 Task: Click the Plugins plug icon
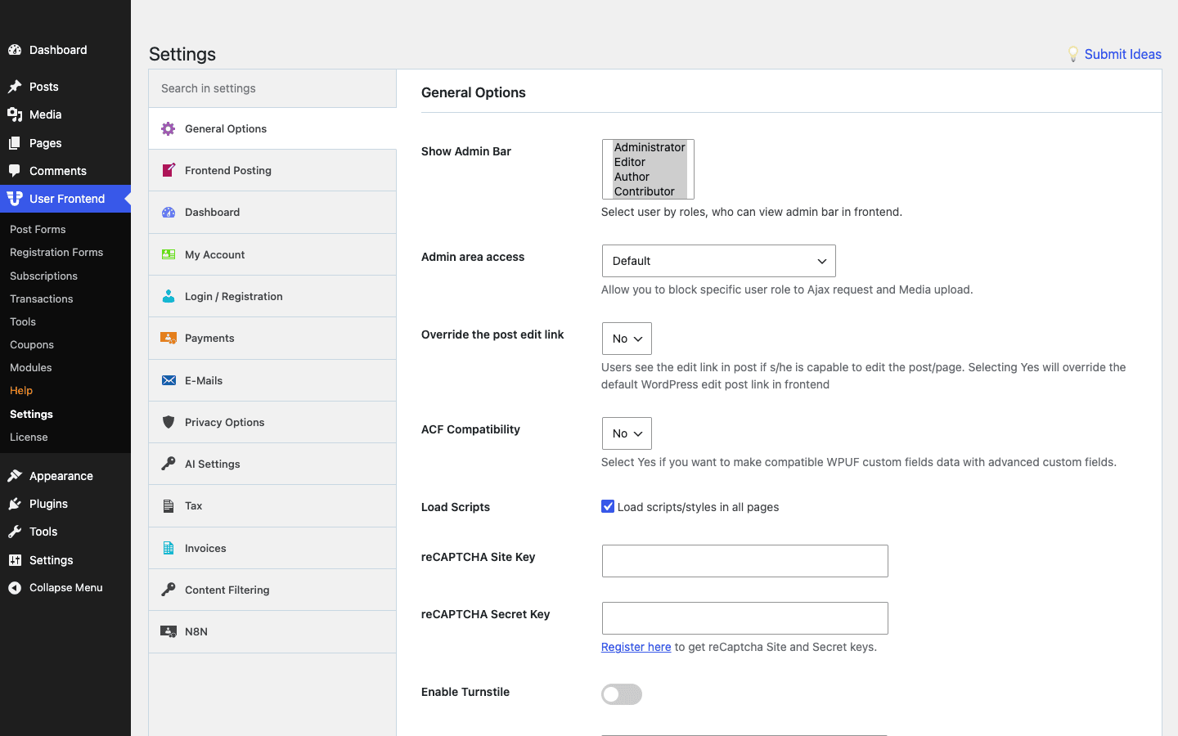[x=15, y=504]
